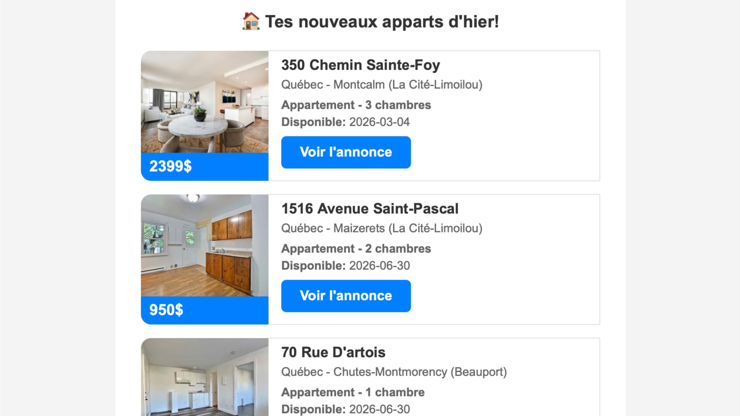Click the 350 Chemin Sainte-Foy apartment photo
This screenshot has height=416, width=740.
click(205, 102)
